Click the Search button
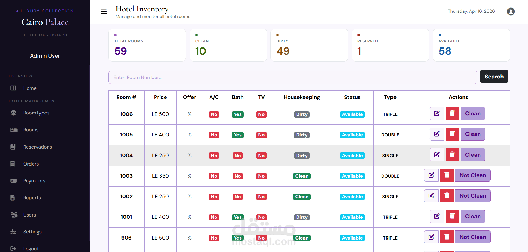Viewport: 528px width, 252px height. 494,77
